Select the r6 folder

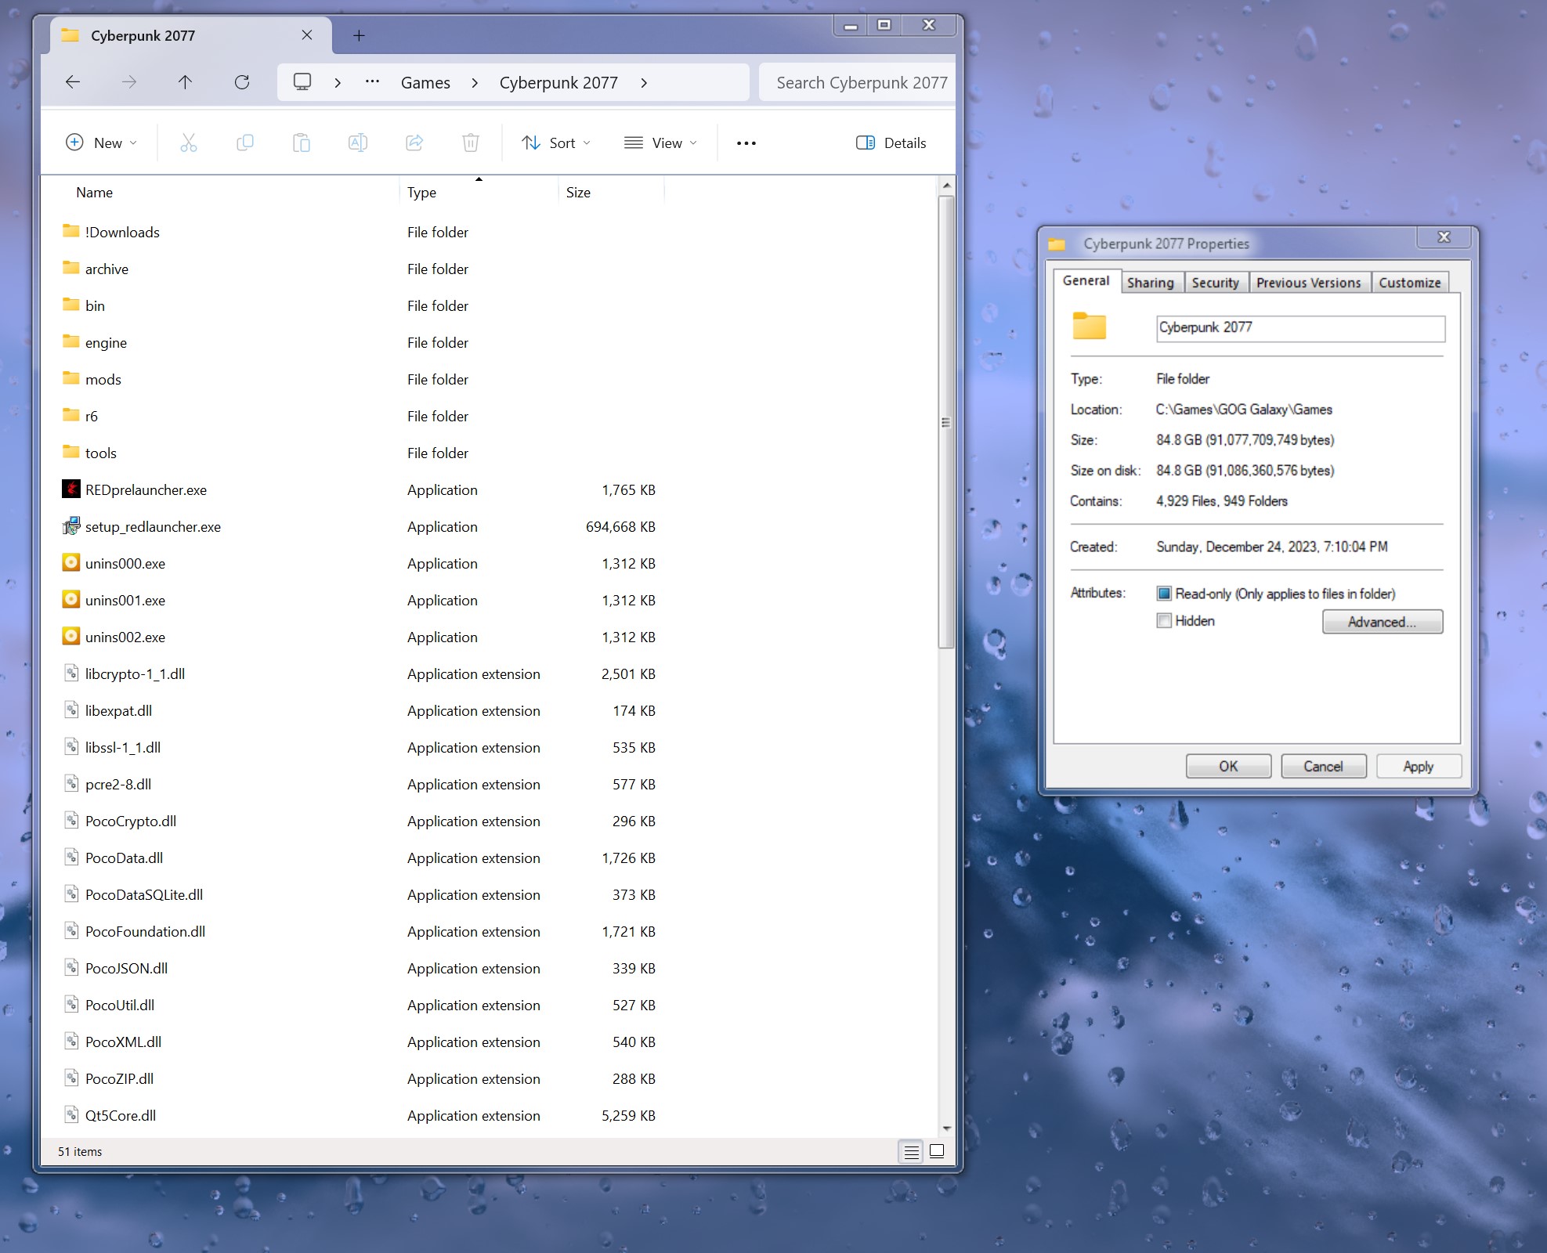click(x=92, y=416)
